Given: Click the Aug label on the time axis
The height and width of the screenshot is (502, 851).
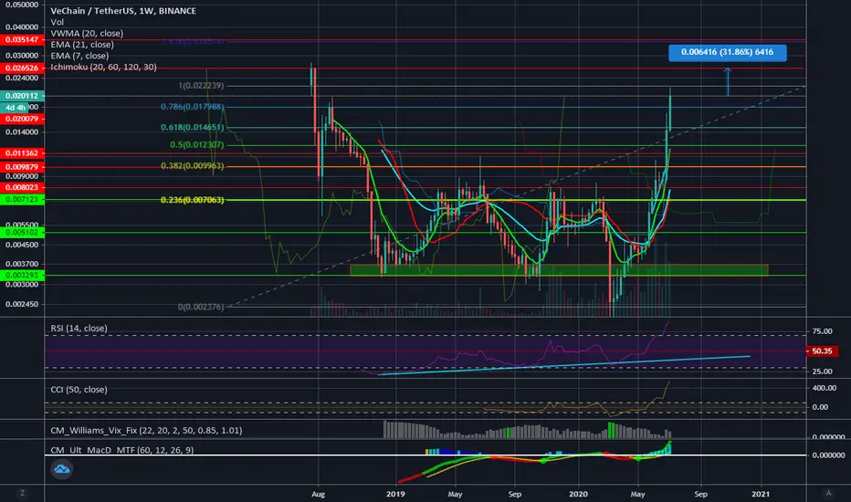Looking at the screenshot, I should (x=318, y=494).
